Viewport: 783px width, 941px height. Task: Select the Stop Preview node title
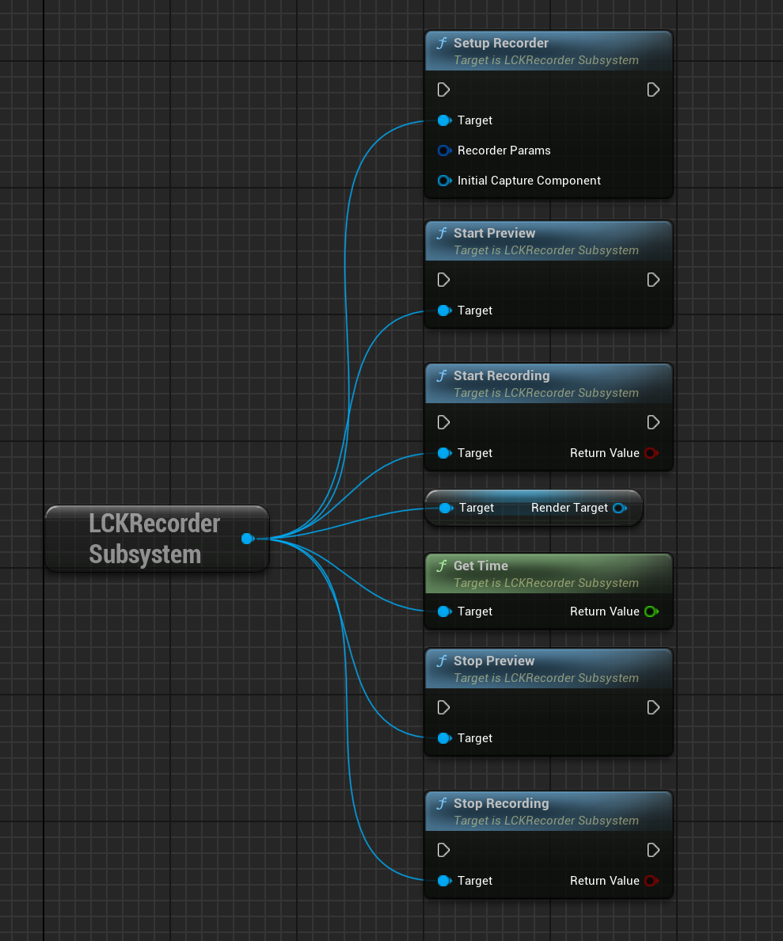[494, 661]
